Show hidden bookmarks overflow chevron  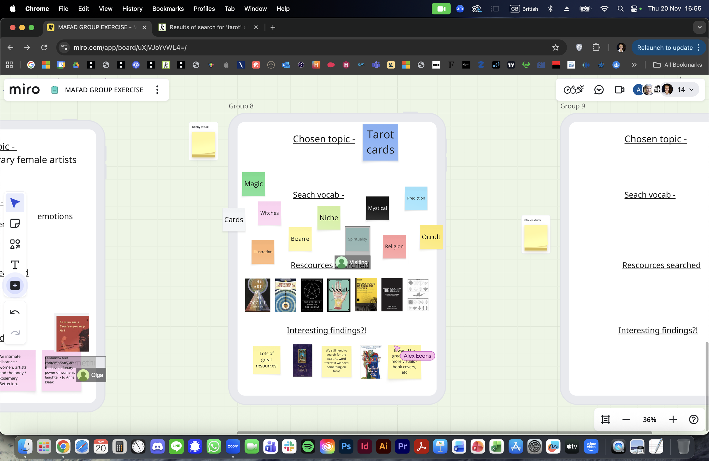(634, 65)
